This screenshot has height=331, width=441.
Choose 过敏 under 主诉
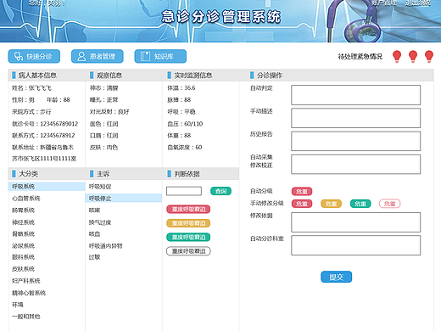pyautogui.click(x=94, y=257)
